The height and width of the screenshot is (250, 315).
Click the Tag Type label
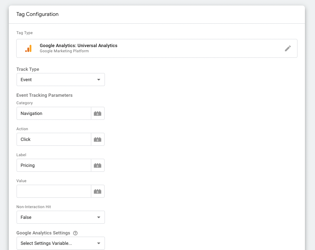(24, 33)
